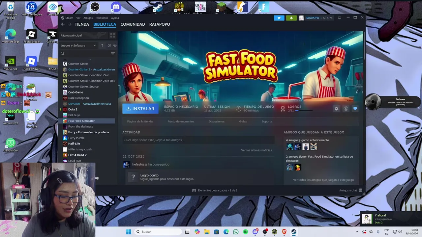The width and height of the screenshot is (422, 237).
Task: Toggle the favorite heart for Fast Food Simulator
Action: (x=355, y=109)
